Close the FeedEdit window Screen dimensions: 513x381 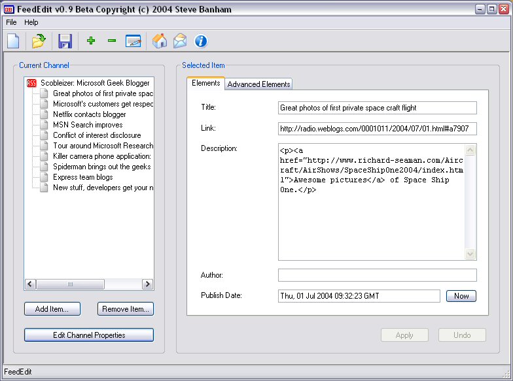[x=504, y=9]
